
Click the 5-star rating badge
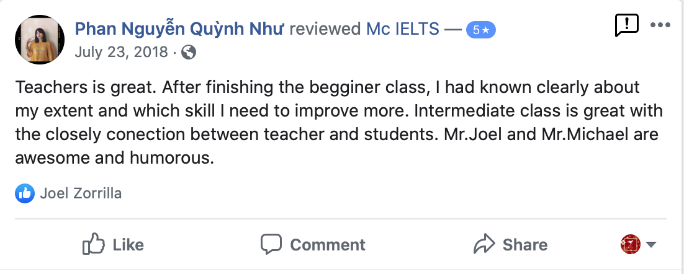coord(480,29)
